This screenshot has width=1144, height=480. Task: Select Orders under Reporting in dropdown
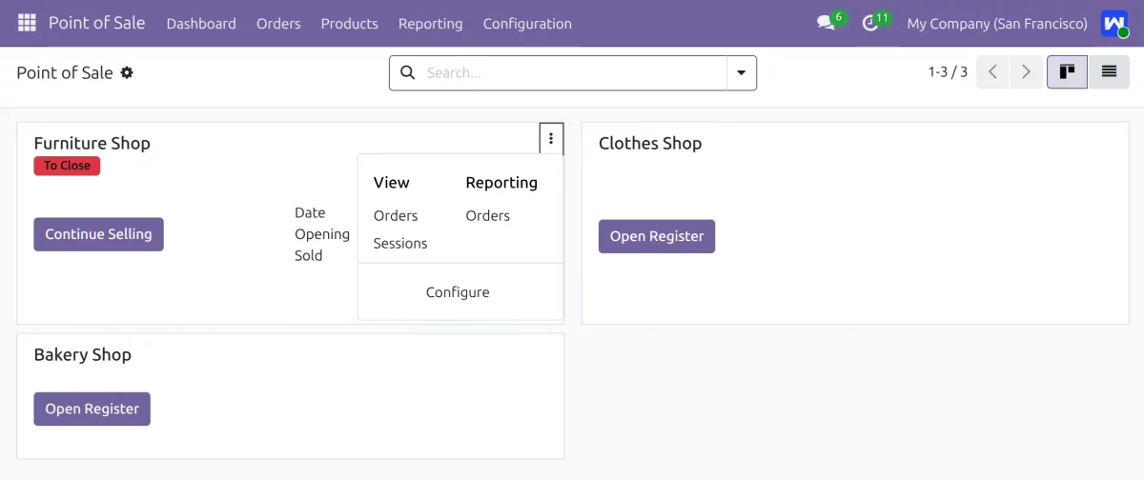point(488,215)
